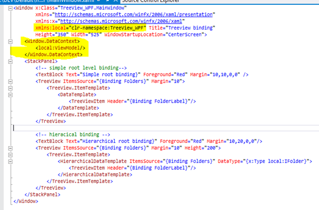Click the WindowStartupLocation attribute name
This screenshot has height=210, width=319.
[134, 34]
